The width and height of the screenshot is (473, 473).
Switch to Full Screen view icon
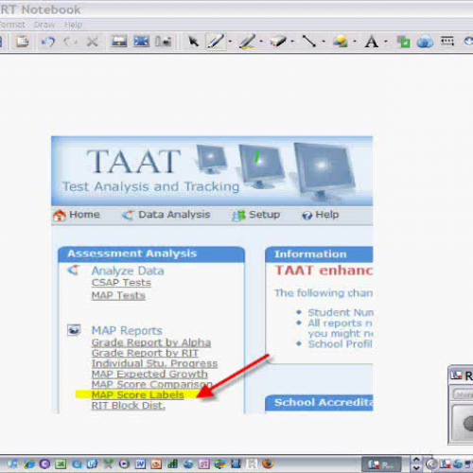coord(141,42)
